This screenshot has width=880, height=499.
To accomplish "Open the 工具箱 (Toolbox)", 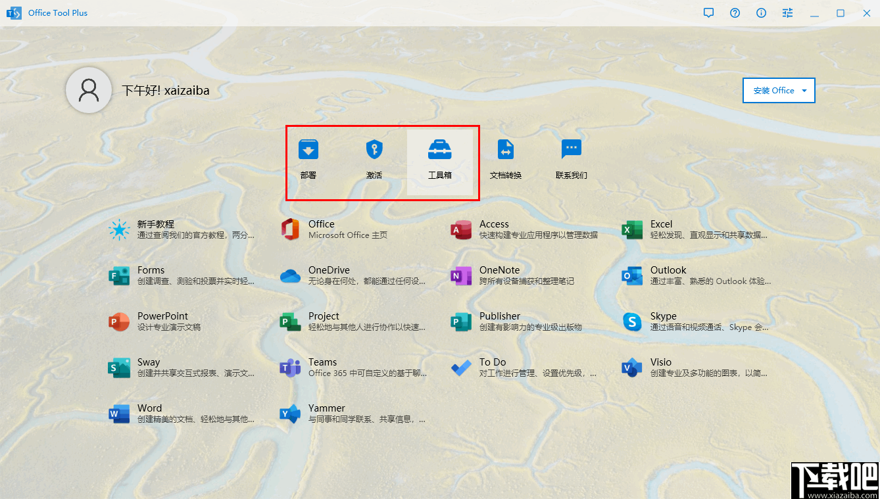I will tap(440, 158).
